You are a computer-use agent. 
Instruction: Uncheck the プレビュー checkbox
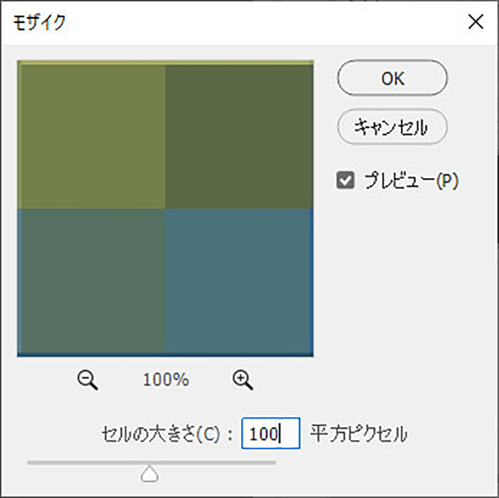point(345,180)
